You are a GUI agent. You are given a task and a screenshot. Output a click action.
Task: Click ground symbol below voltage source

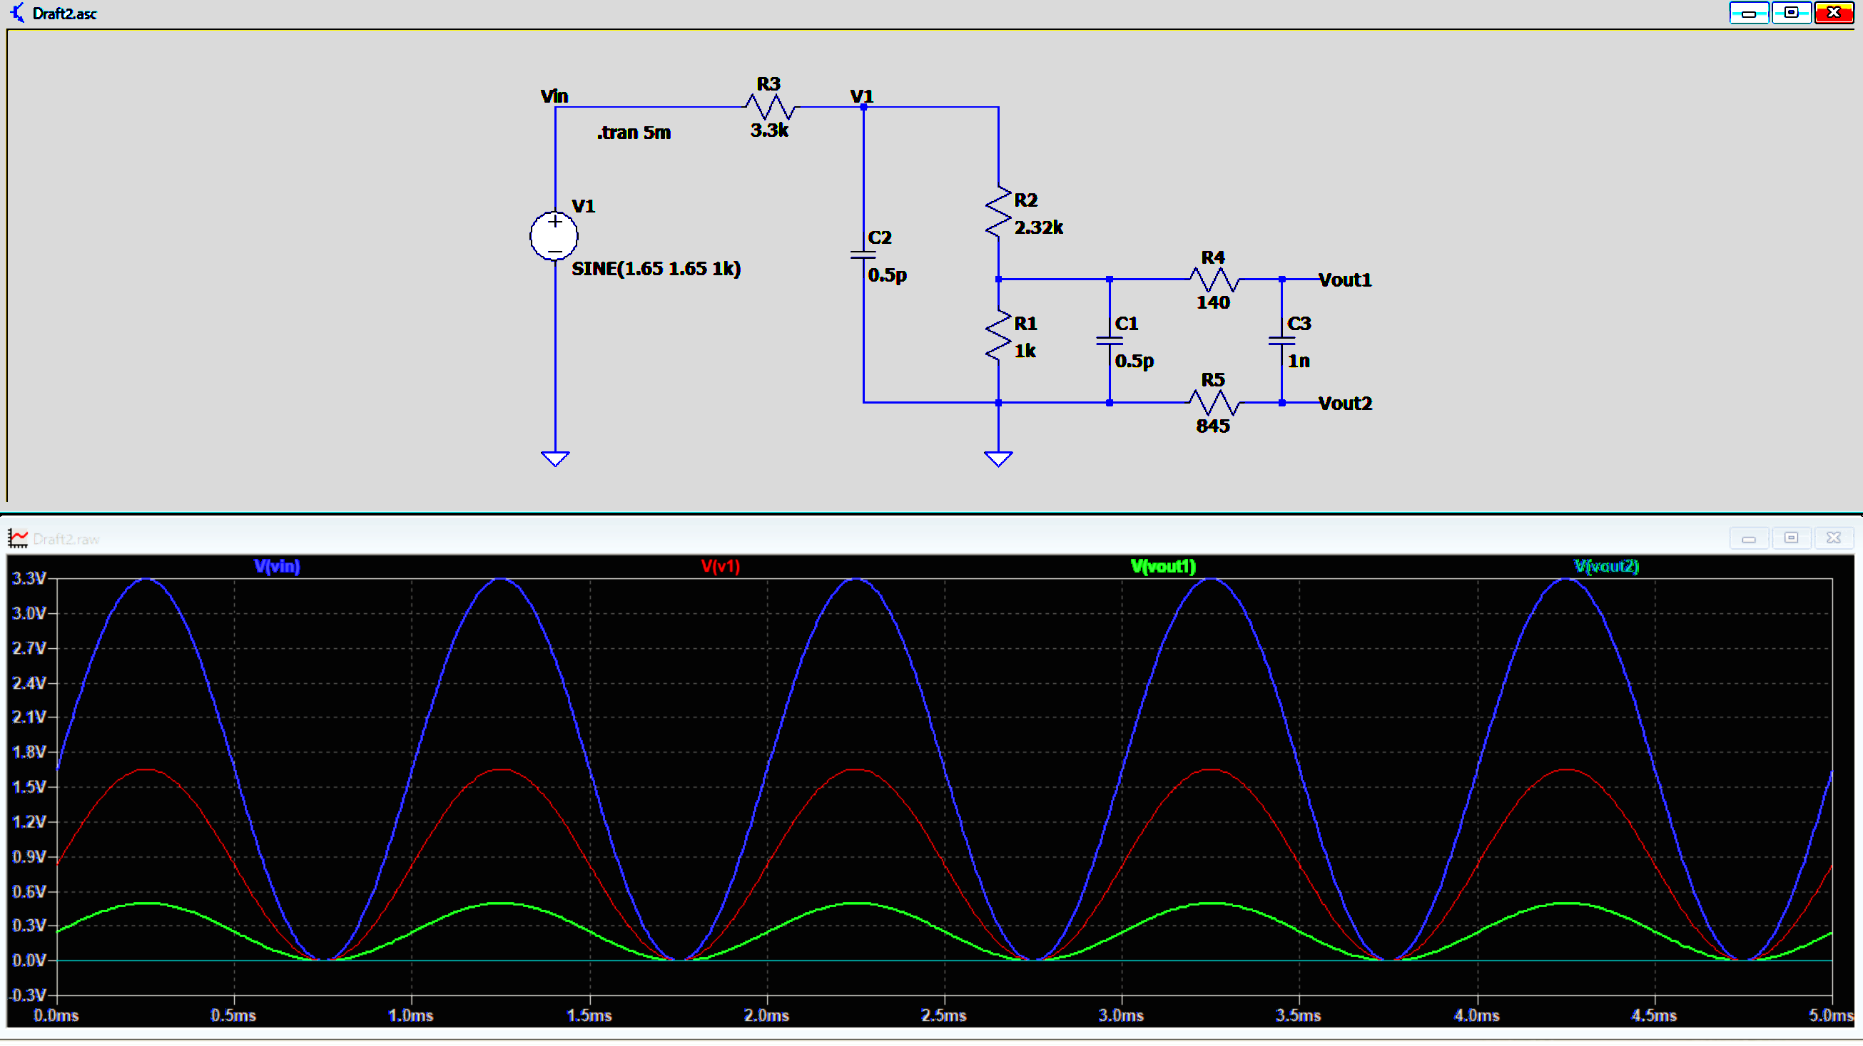tap(554, 458)
